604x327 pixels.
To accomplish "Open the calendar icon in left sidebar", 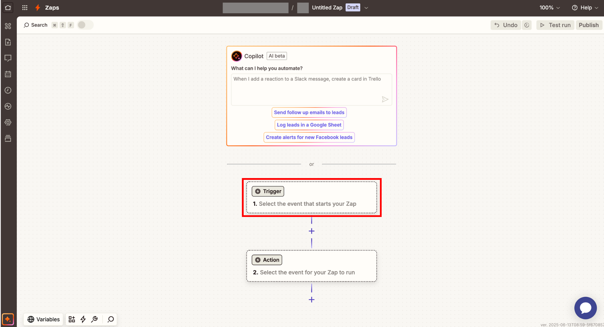I will 8,74.
